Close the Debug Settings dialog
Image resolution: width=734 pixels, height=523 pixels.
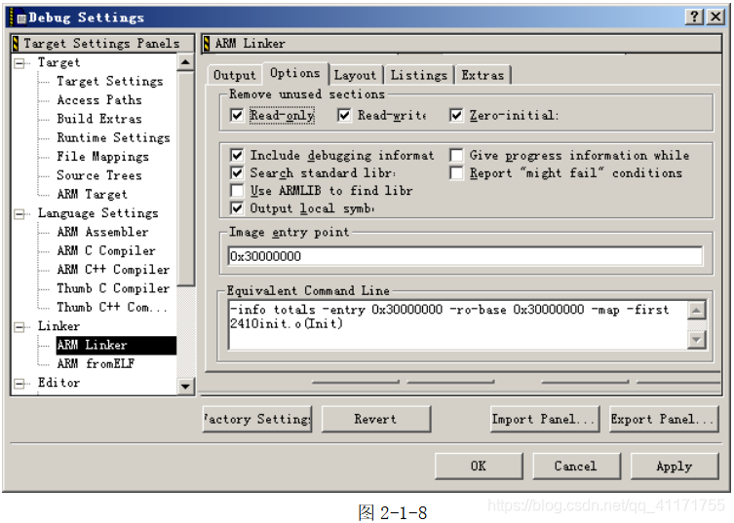pos(715,17)
